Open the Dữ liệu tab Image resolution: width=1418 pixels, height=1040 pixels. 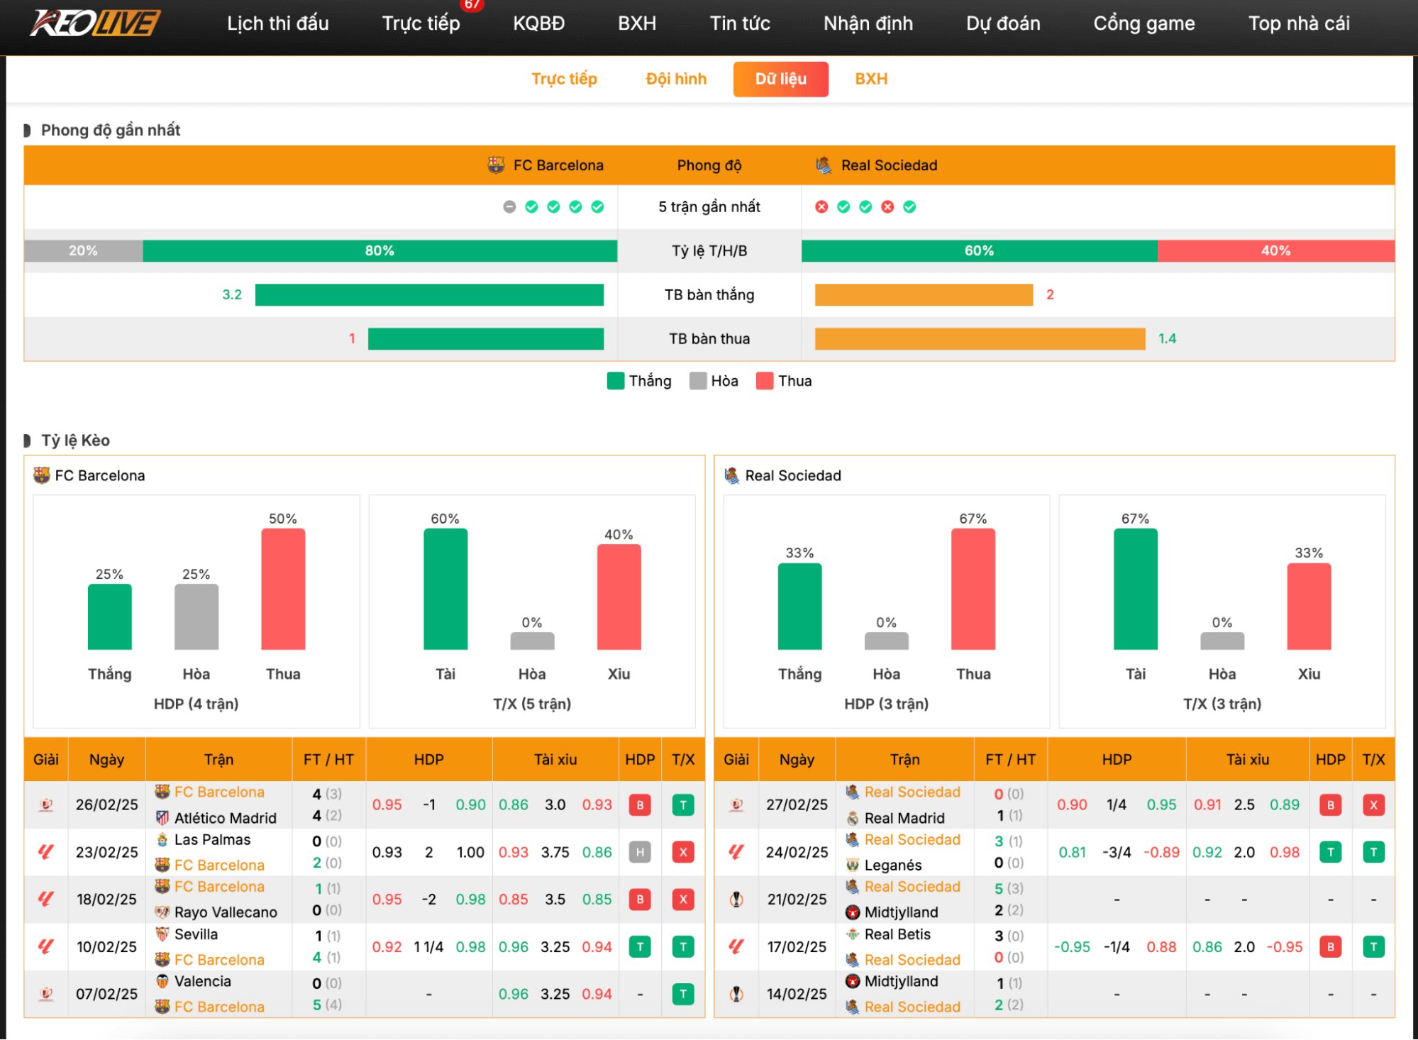tap(780, 79)
